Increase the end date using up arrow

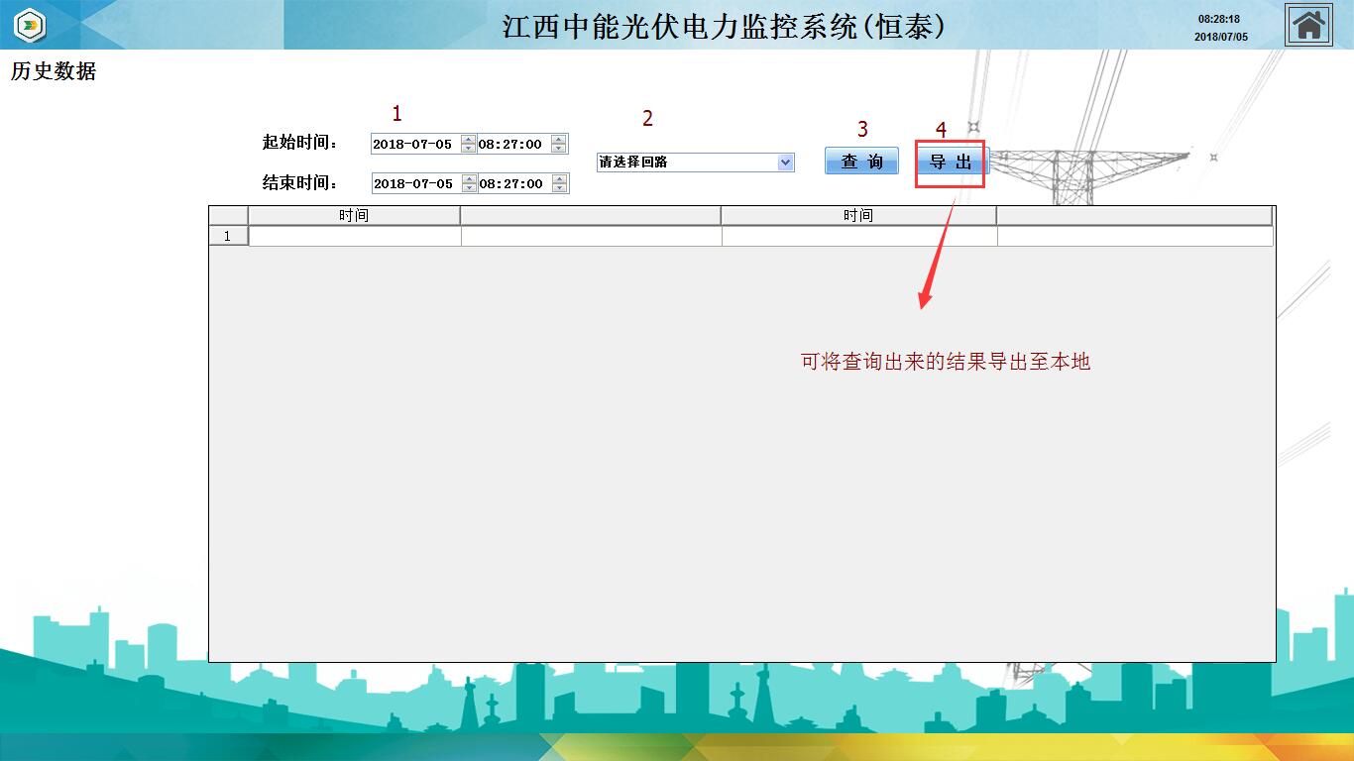[x=469, y=179]
